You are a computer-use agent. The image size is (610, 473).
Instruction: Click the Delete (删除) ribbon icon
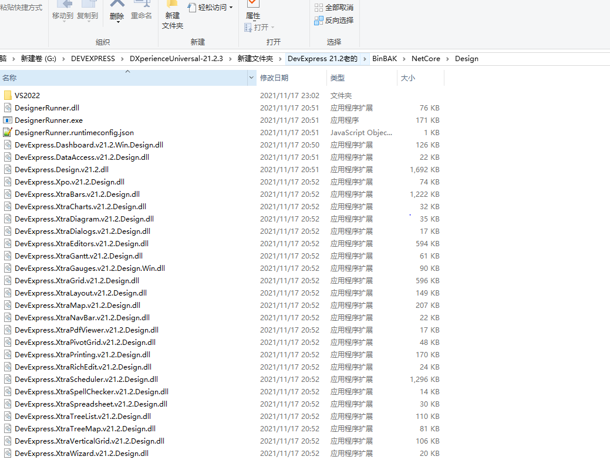pos(117,4)
